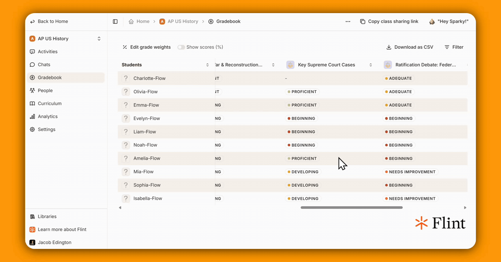Open Settings in sidebar
This screenshot has width=501, height=262.
click(x=66, y=130)
